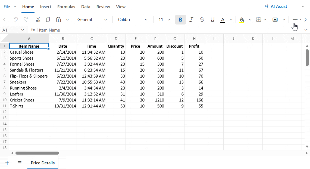Click the fx insert function icon
This screenshot has height=169, width=310.
point(33,30)
